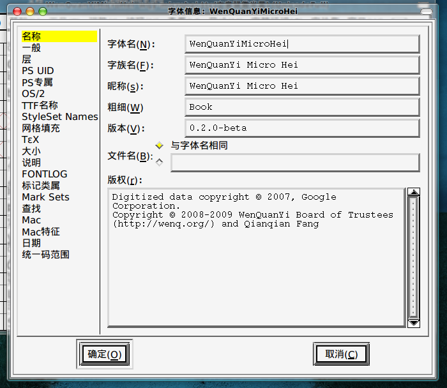Minimize the font info window
This screenshot has height=388, width=447.
tap(30, 11)
